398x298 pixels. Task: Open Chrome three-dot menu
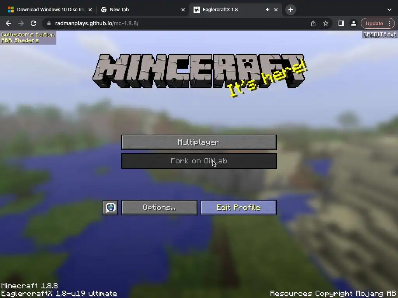point(389,23)
